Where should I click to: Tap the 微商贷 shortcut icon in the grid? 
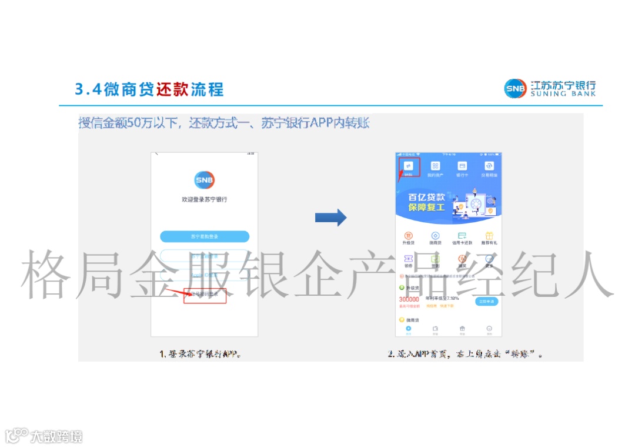pos(435,238)
